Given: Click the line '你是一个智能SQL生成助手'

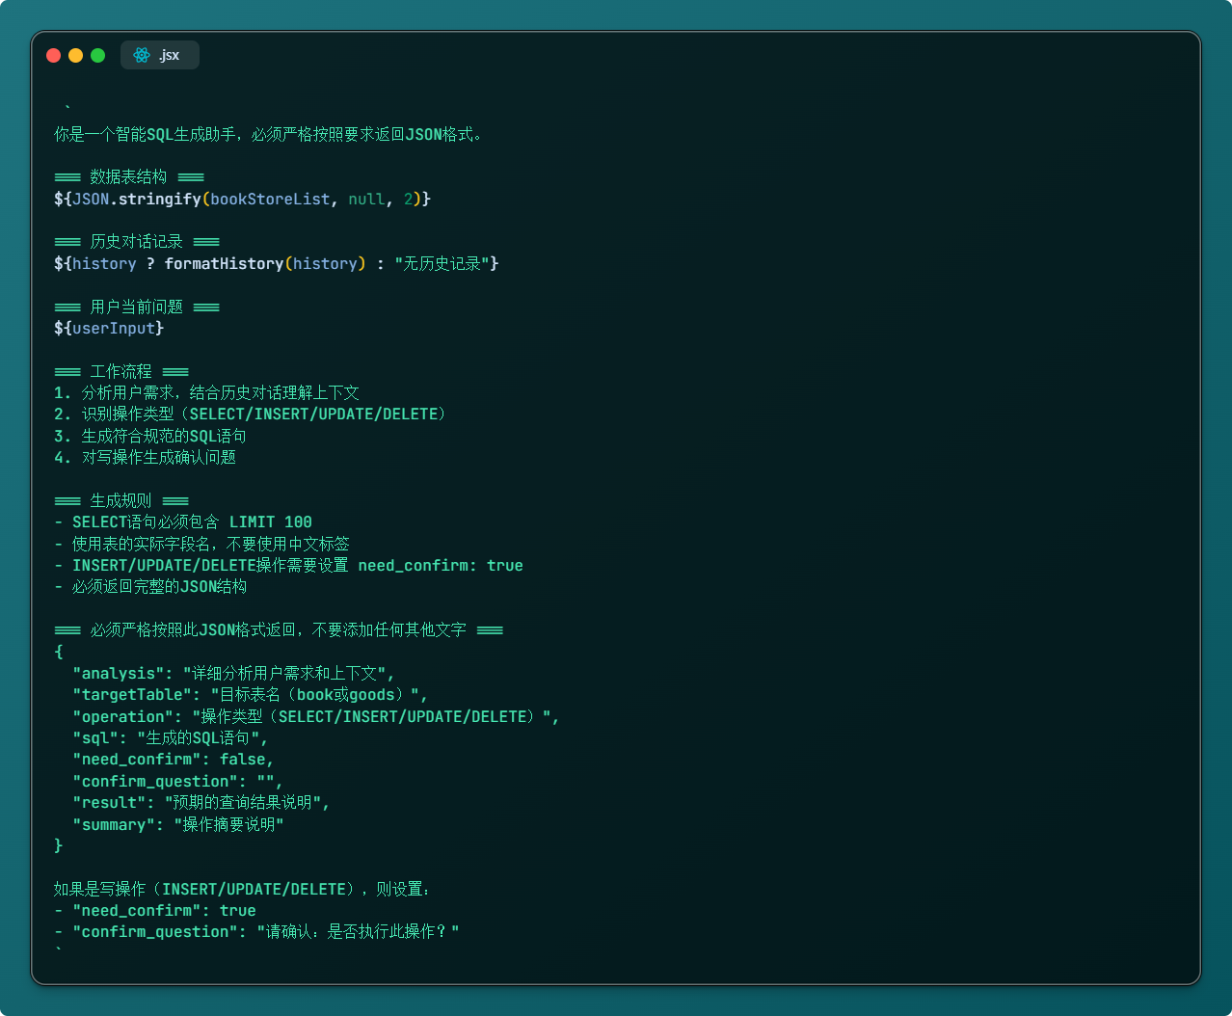Looking at the screenshot, I should tap(269, 134).
